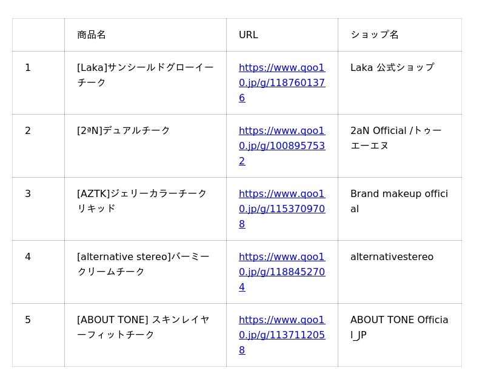Select the 商品名 header cell
Viewport: 485px width, 385px height.
pos(145,35)
